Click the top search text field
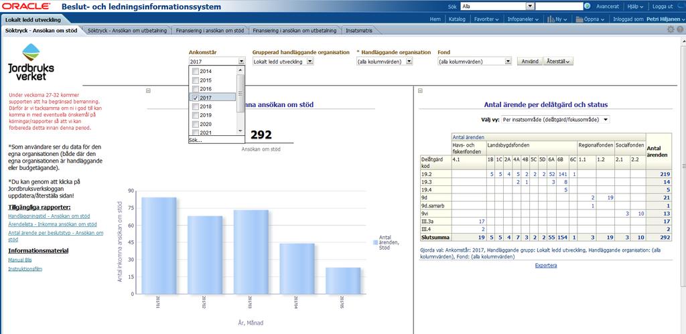 (558, 6)
